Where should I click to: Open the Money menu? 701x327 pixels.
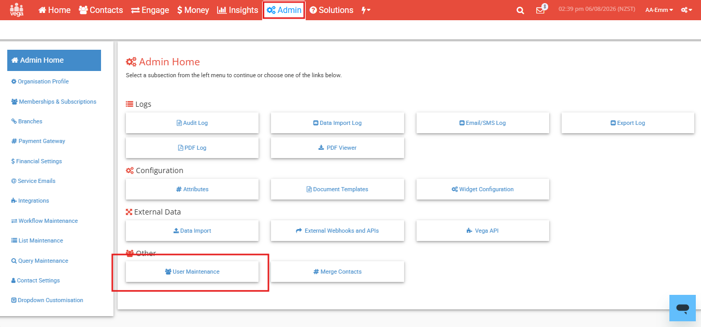[193, 10]
